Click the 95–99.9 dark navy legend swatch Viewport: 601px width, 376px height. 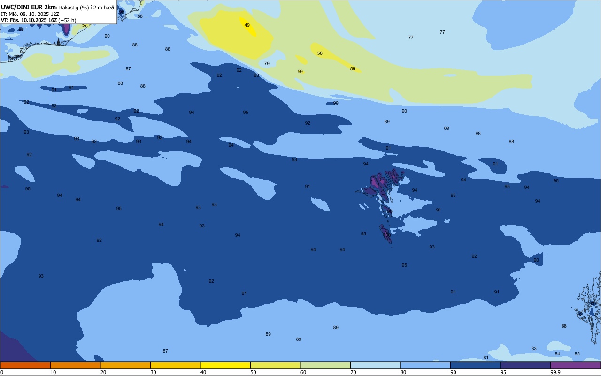(525, 365)
